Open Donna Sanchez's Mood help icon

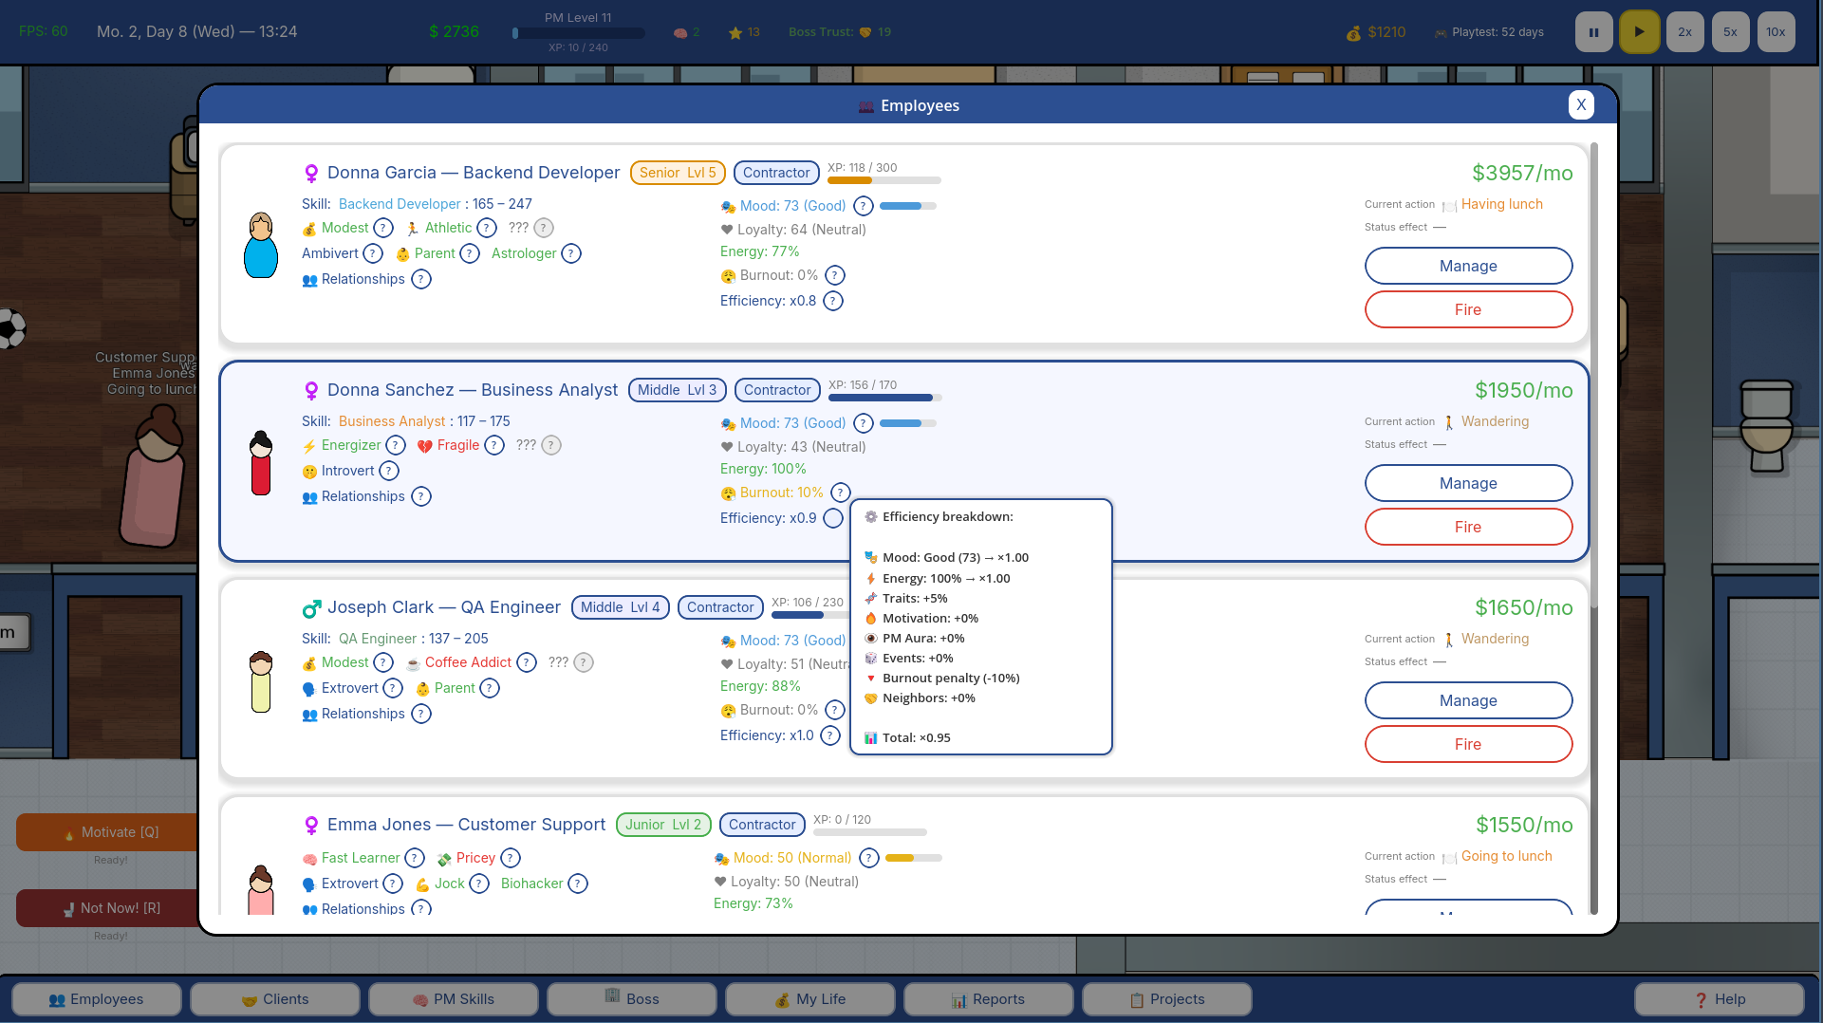click(864, 423)
